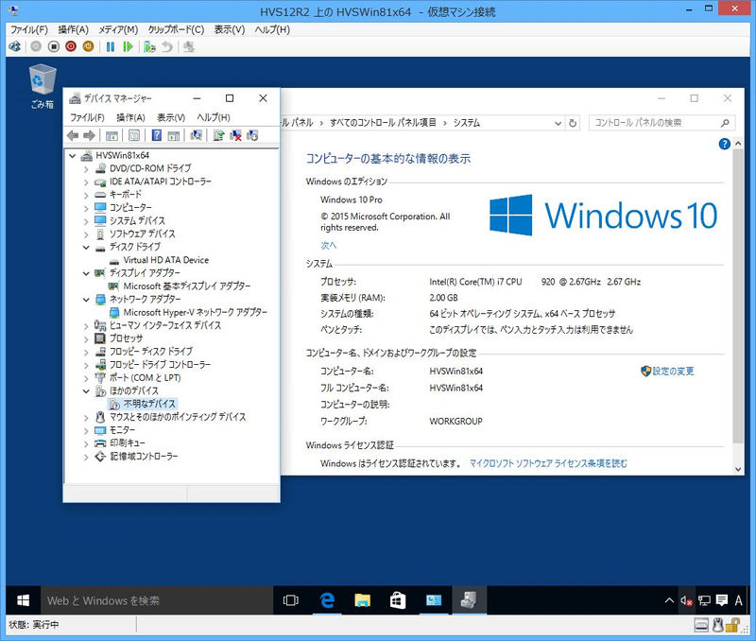The height and width of the screenshot is (641, 756).
Task: Click the 次へ link under Windows edition
Action: (328, 245)
